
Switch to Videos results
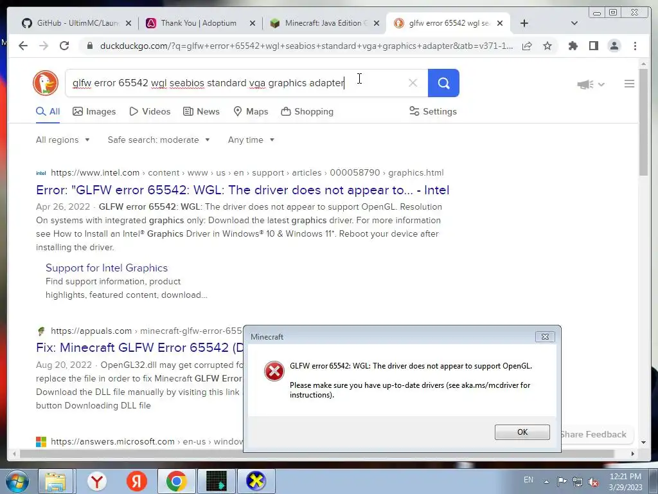pyautogui.click(x=150, y=111)
